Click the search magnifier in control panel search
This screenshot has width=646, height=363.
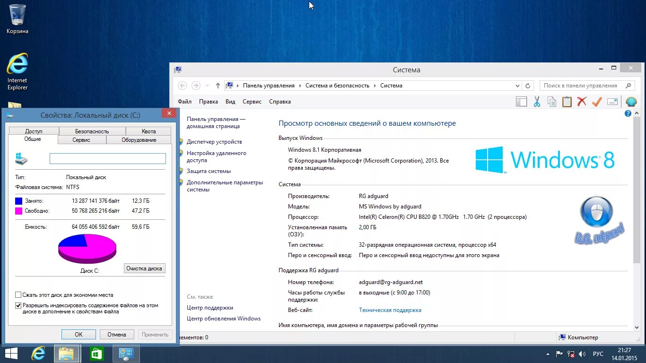(628, 86)
